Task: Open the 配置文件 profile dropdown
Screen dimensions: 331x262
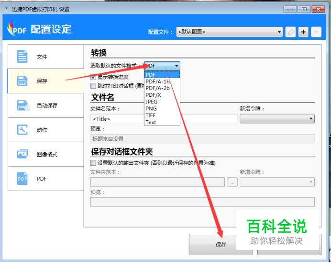Action: coord(230,32)
